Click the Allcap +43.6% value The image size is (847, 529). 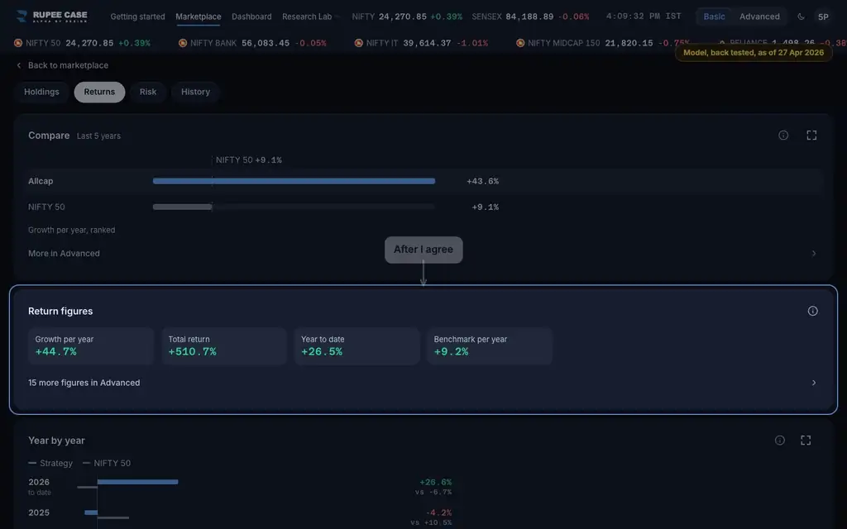pos(482,181)
